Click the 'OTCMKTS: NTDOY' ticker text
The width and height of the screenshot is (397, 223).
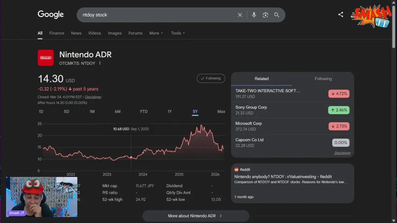click(x=77, y=63)
